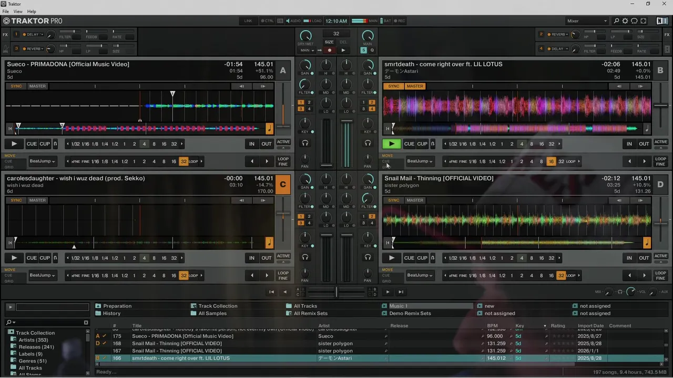Click the headphone cue icon for deck C
Viewport: 673px width, 378px height.
click(x=305, y=257)
